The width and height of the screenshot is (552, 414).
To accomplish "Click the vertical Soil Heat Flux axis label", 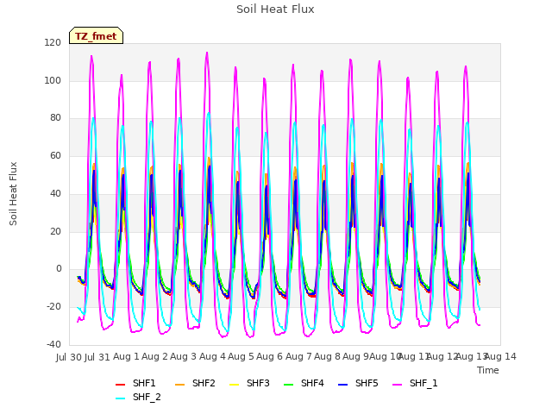I will 13,193.
